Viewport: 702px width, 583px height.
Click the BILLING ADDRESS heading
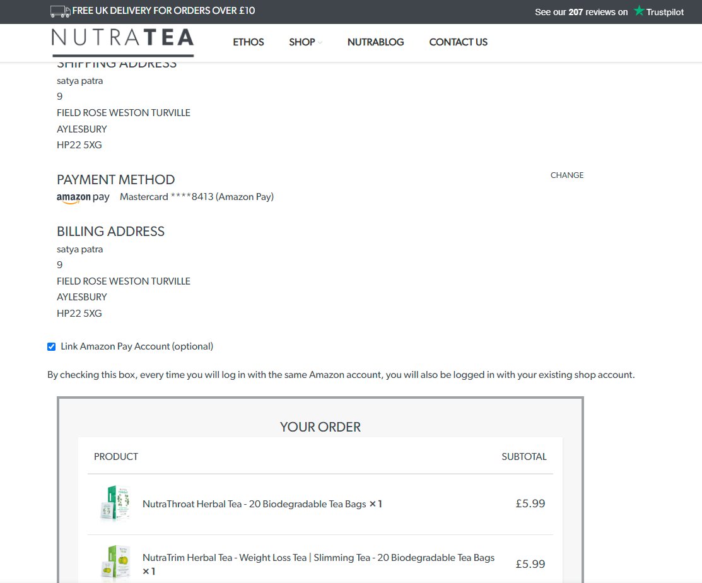coord(110,232)
